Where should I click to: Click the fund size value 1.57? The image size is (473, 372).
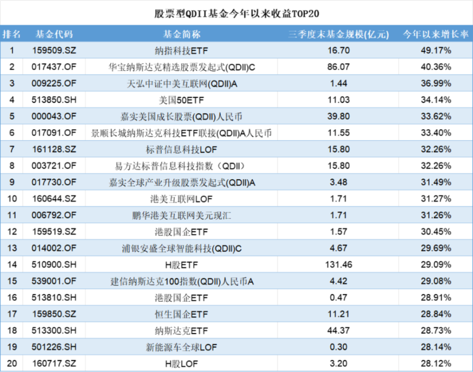[x=338, y=232]
